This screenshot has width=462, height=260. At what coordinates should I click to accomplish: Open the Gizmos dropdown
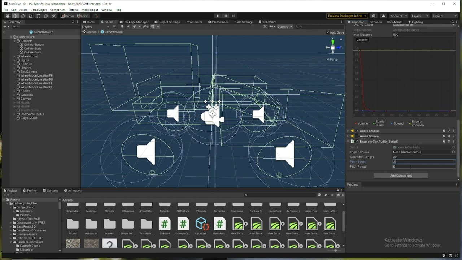coord(285,26)
